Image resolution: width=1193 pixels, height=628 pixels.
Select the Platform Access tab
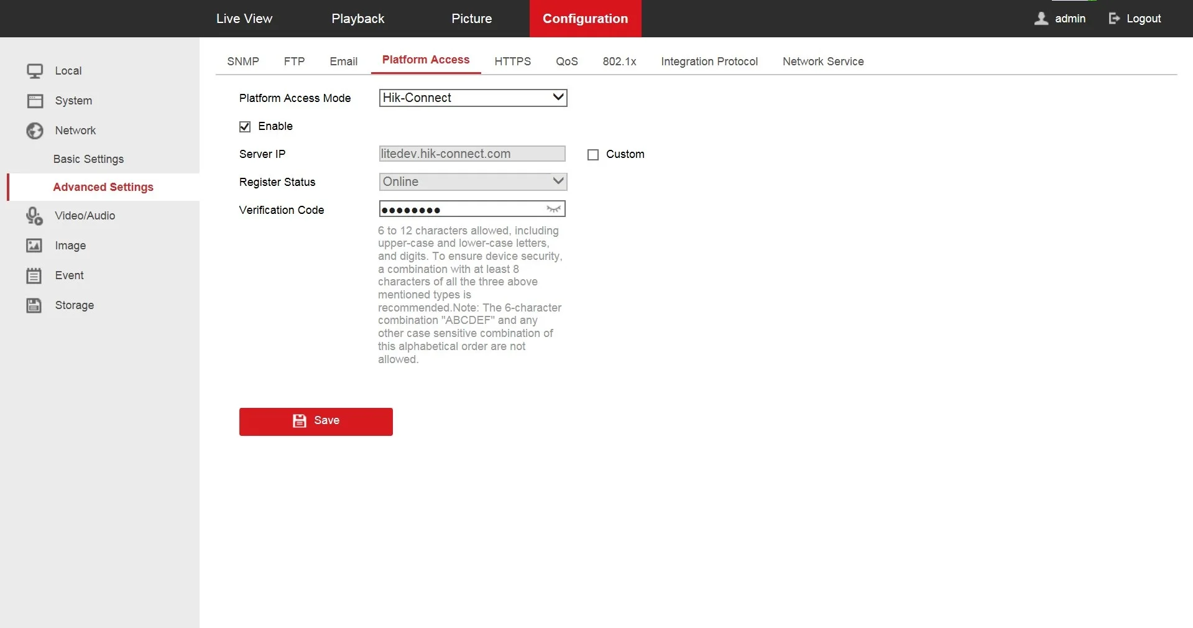(426, 60)
